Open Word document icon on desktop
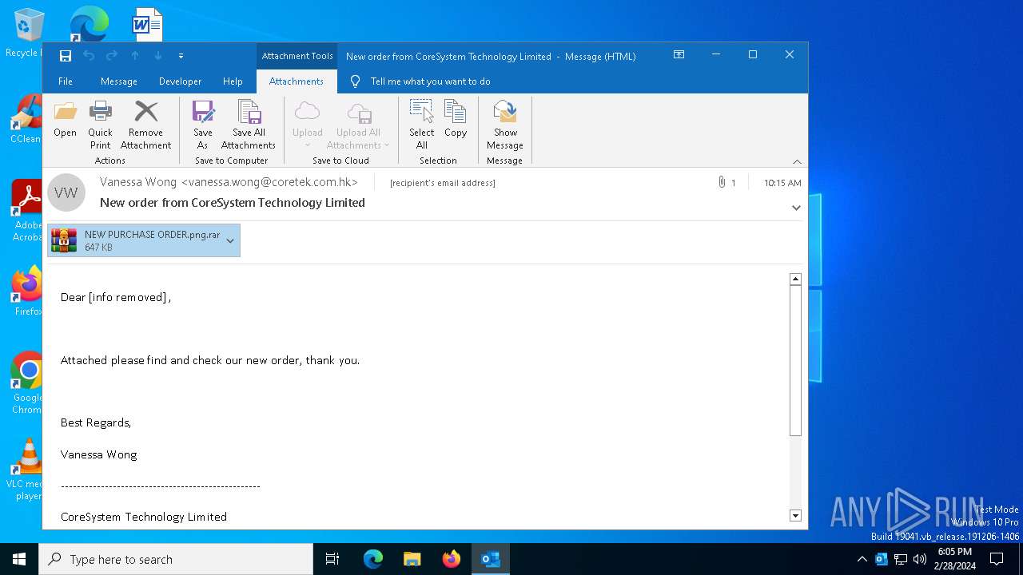This screenshot has height=575, width=1023. (147, 24)
